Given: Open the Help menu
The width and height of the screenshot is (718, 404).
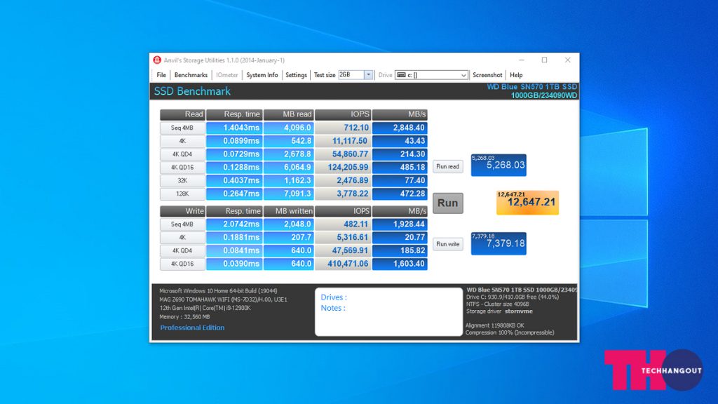Looking at the screenshot, I should click(516, 75).
